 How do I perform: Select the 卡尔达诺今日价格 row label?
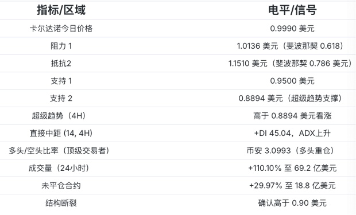coord(61,29)
